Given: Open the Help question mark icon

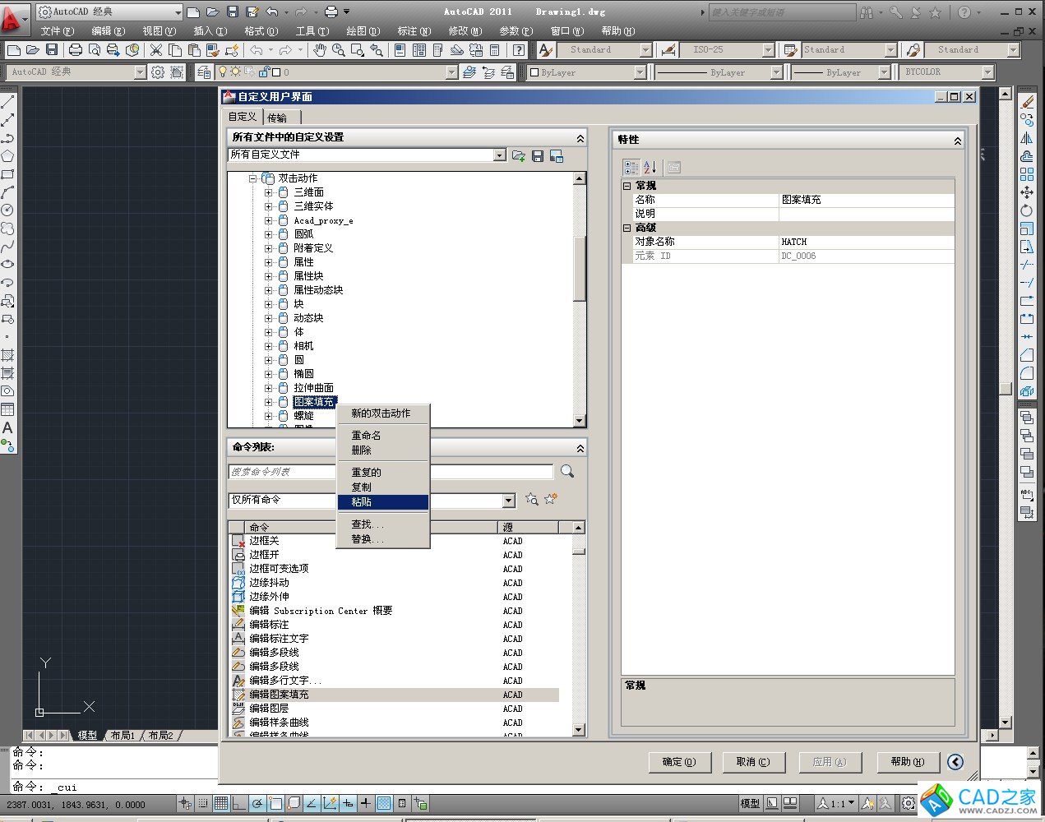Looking at the screenshot, I should click(519, 50).
